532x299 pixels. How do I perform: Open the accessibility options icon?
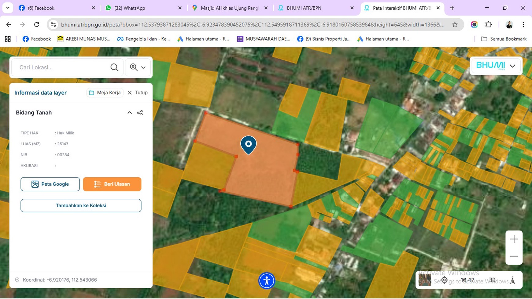point(267,280)
